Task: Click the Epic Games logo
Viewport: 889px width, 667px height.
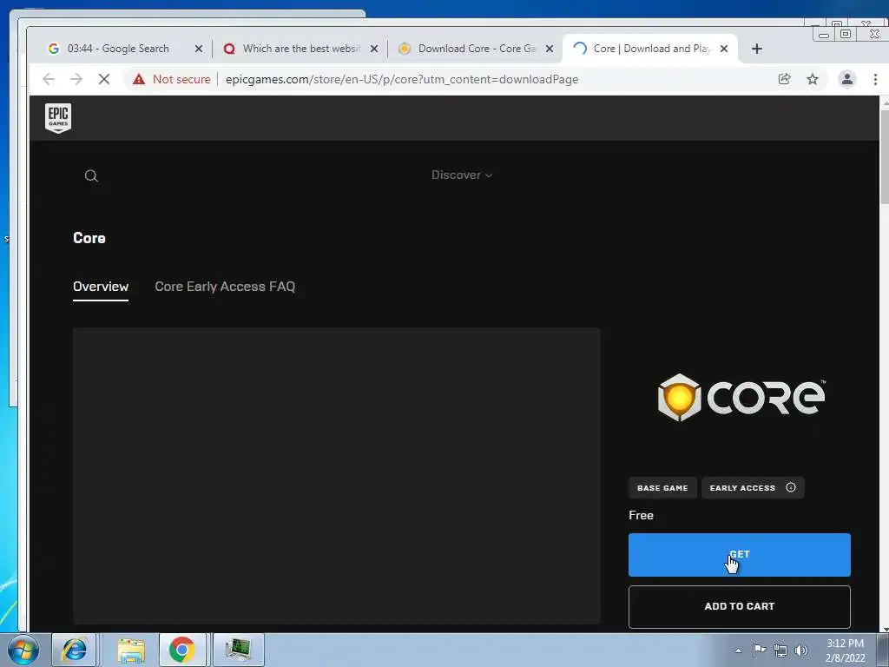Action: (58, 118)
